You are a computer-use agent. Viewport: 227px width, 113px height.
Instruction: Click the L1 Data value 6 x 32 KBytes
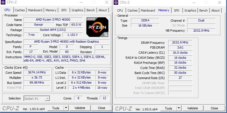click(x=81, y=72)
